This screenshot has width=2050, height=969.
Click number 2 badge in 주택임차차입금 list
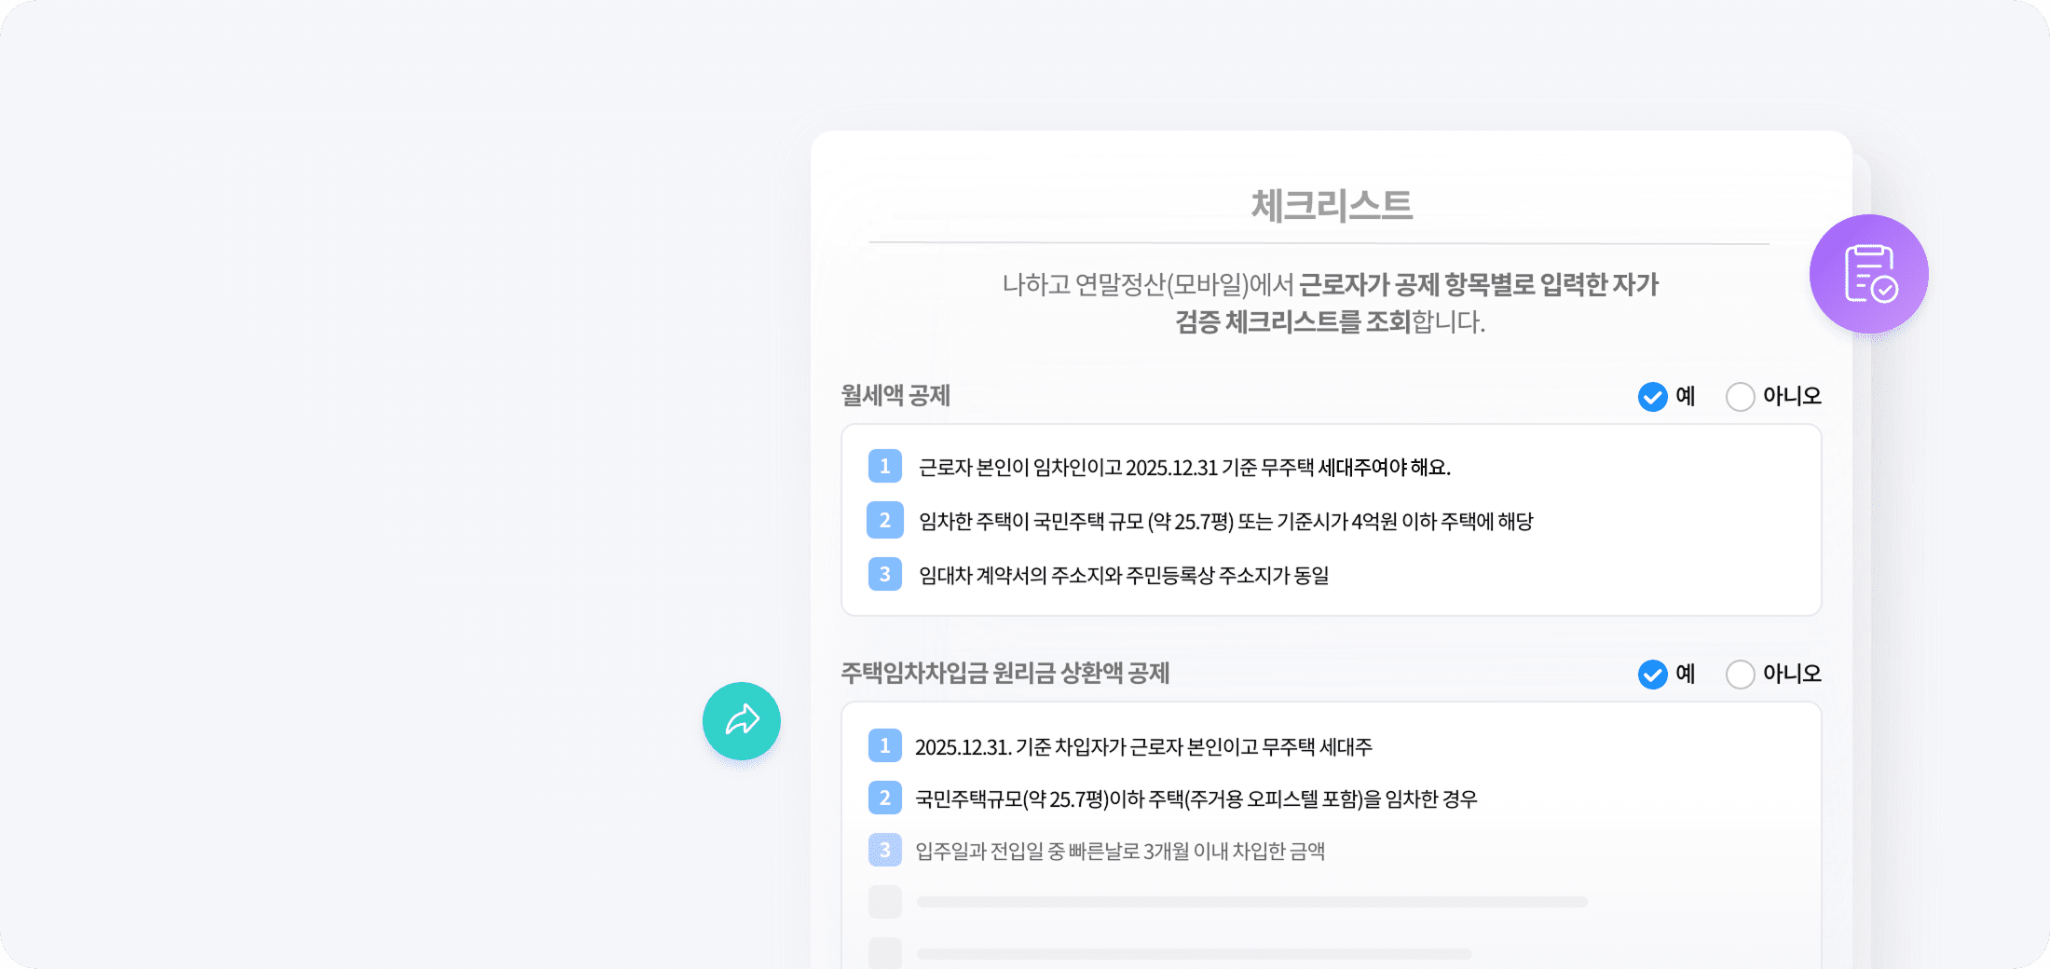point(884,798)
